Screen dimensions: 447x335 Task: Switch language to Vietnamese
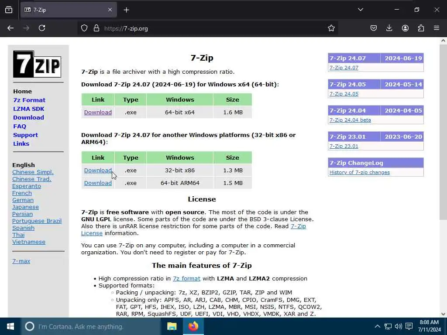[x=29, y=242]
